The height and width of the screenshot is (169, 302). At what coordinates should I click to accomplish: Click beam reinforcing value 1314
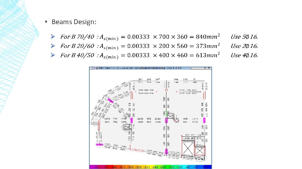coord(158,122)
